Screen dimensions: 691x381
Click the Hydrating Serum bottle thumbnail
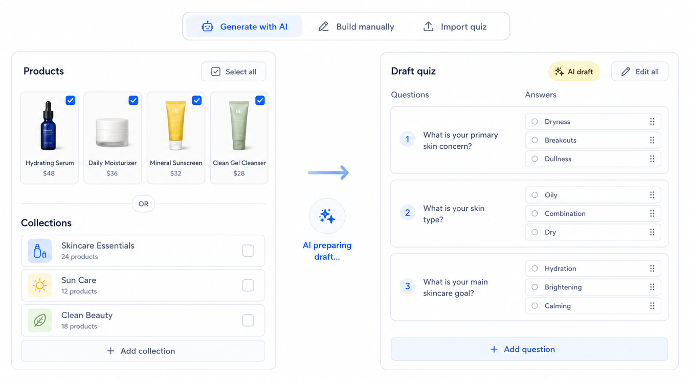(49, 125)
